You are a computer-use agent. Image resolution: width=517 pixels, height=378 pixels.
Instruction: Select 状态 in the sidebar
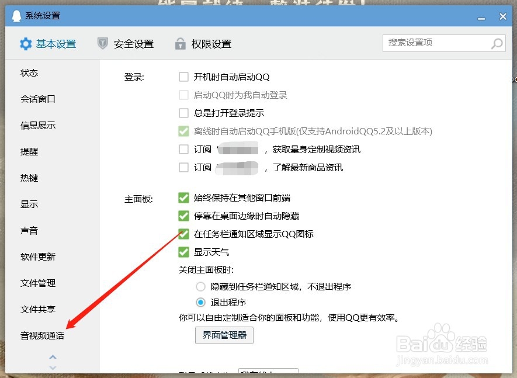tap(29, 72)
